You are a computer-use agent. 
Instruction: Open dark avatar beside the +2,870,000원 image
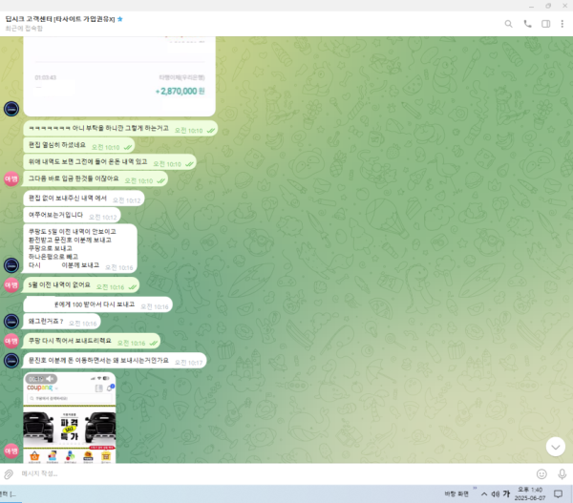coord(11,109)
